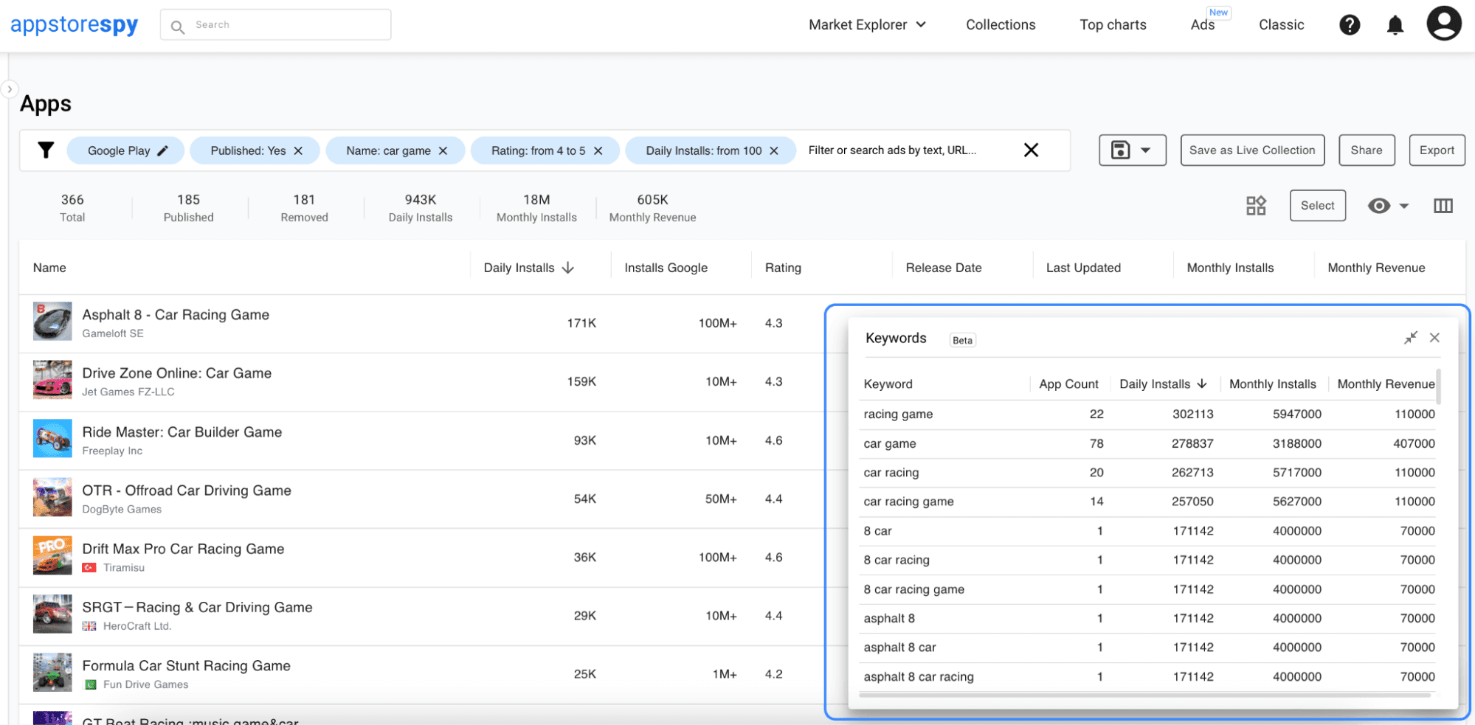Toggle the eye visibility options
1475x725 pixels.
click(1387, 206)
